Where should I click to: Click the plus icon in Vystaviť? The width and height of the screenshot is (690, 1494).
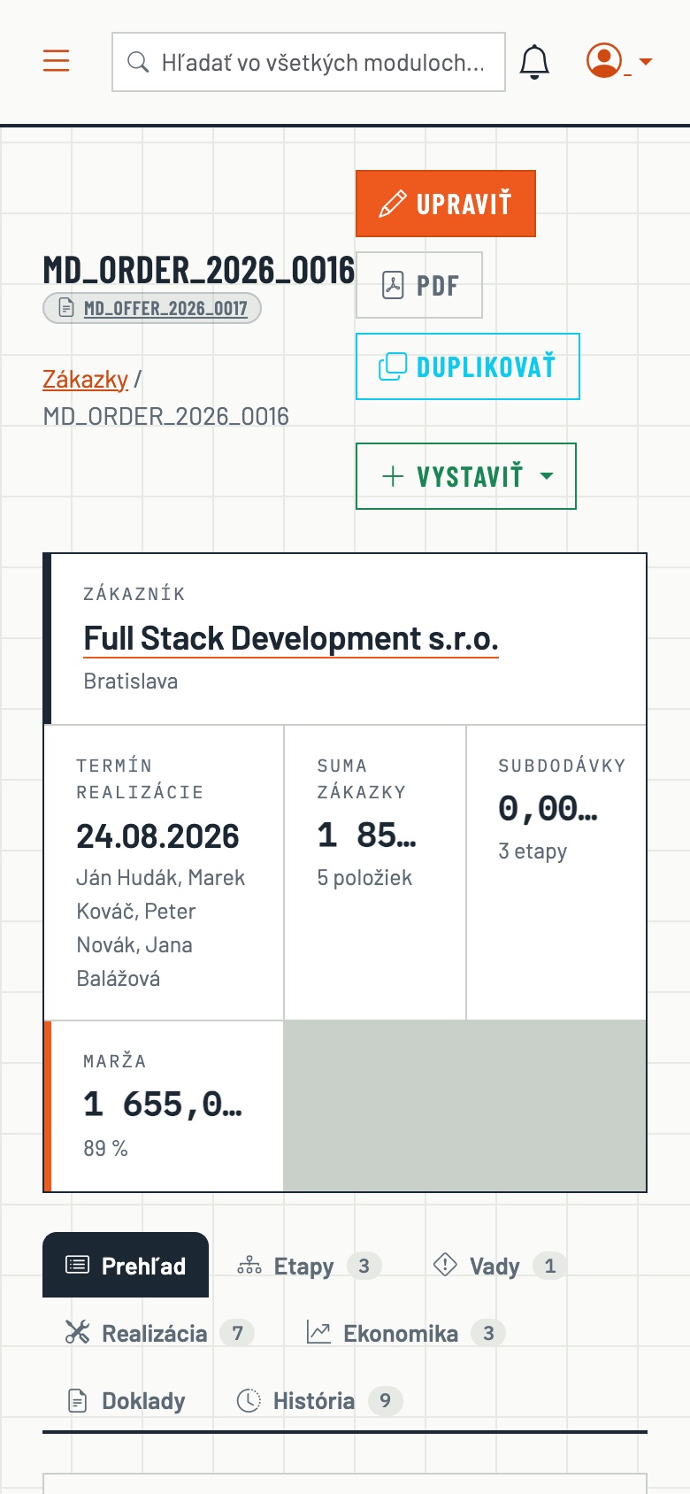click(393, 476)
